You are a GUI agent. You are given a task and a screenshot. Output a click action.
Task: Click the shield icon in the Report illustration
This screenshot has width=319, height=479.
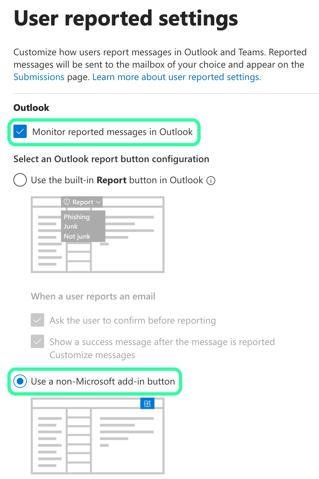(67, 202)
